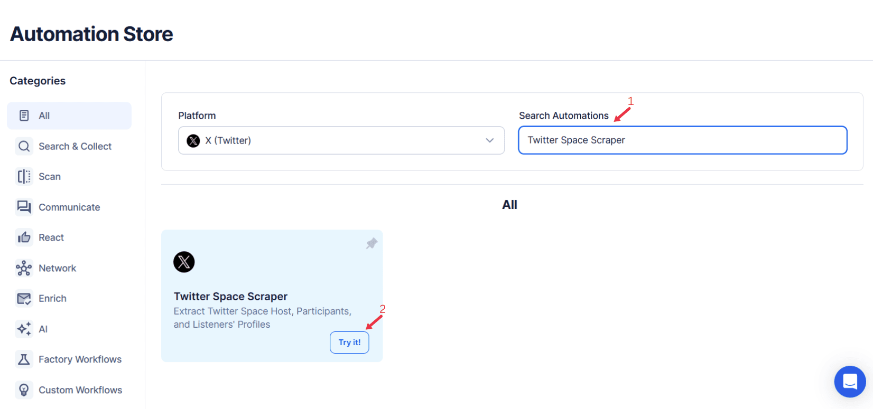Pin the Twitter Space Scraper card
873x409 pixels.
click(372, 243)
